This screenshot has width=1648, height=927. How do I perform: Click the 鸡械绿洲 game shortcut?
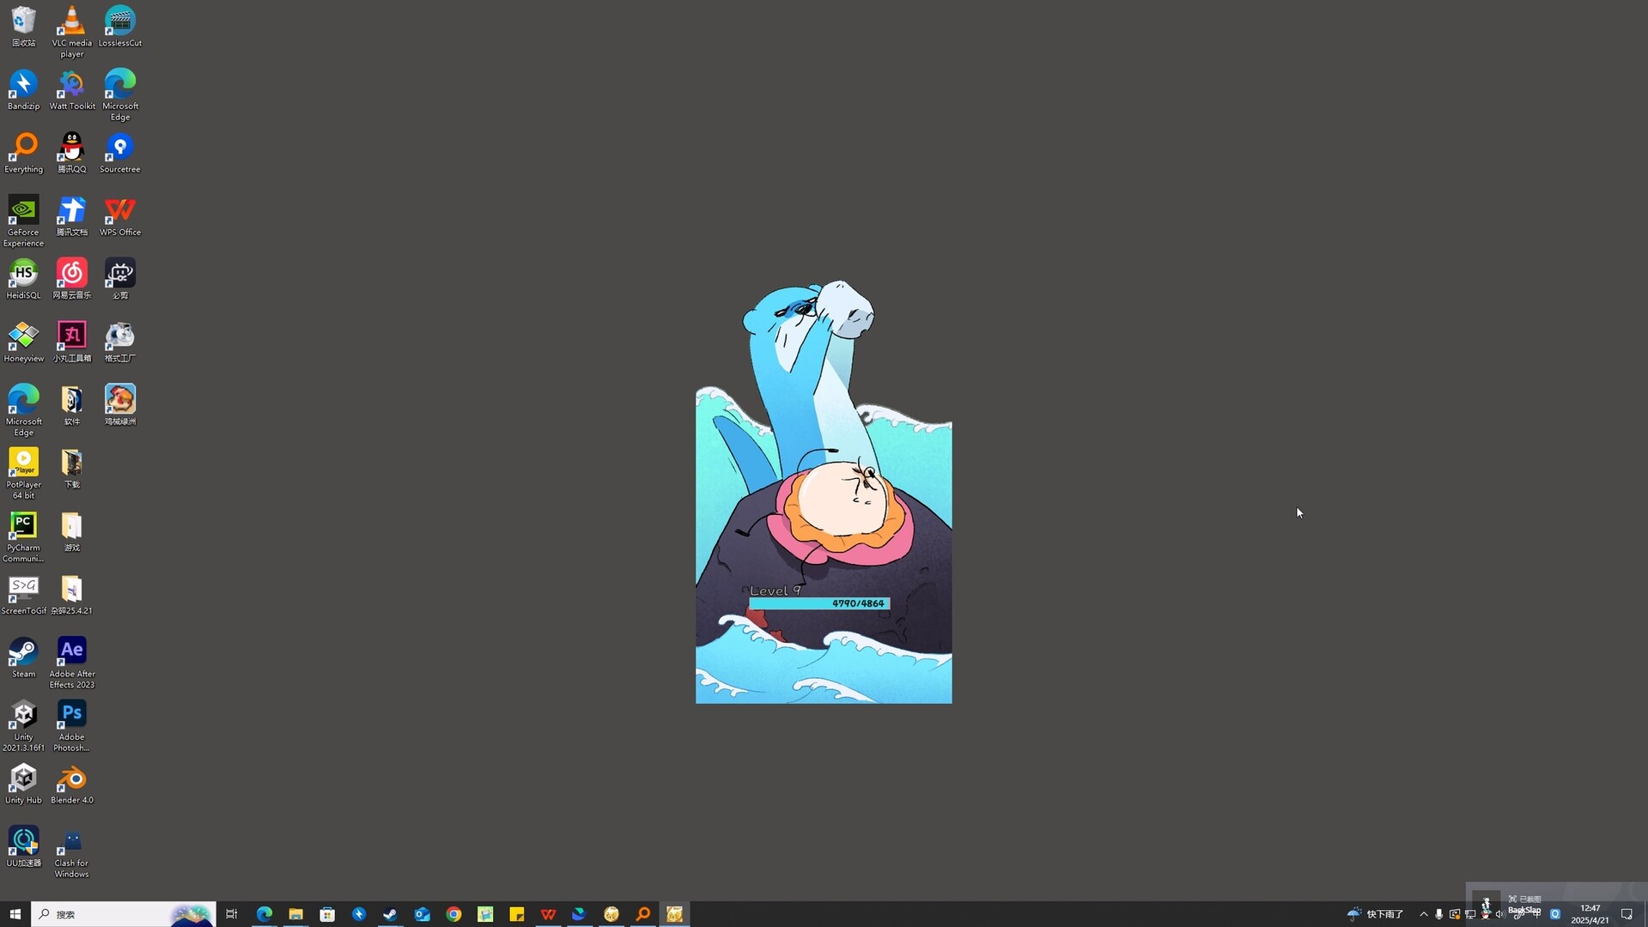click(x=120, y=405)
